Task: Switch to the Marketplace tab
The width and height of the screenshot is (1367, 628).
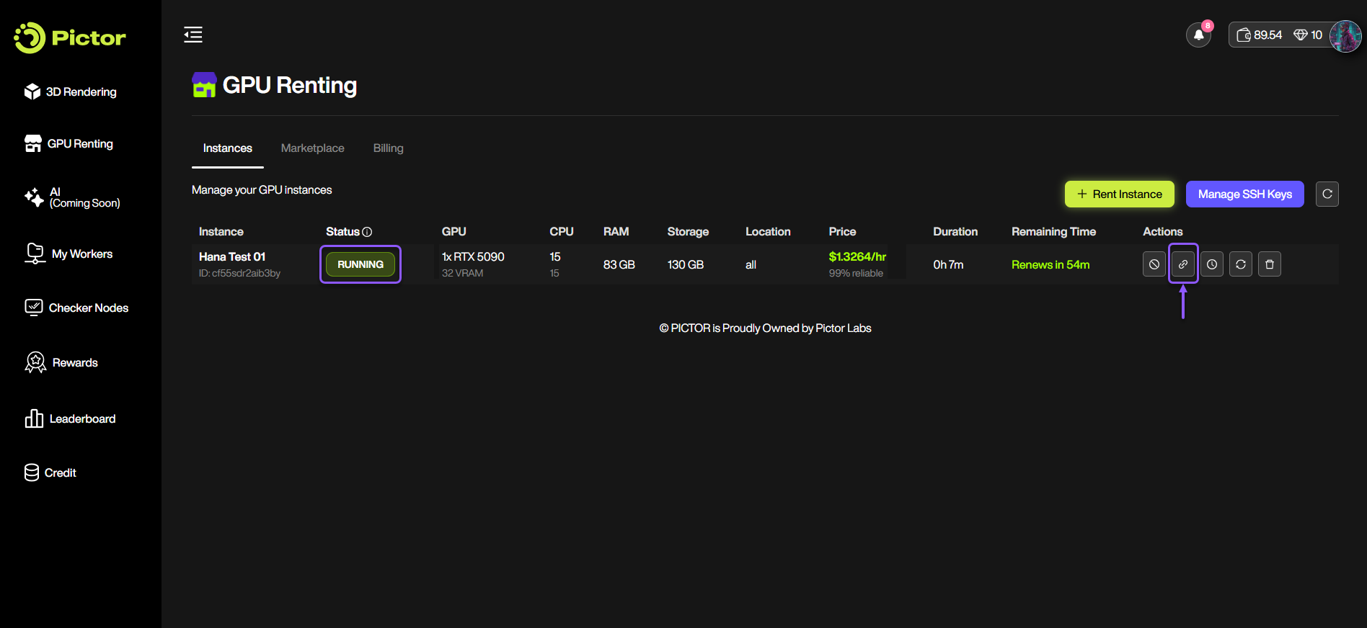Action: point(312,148)
